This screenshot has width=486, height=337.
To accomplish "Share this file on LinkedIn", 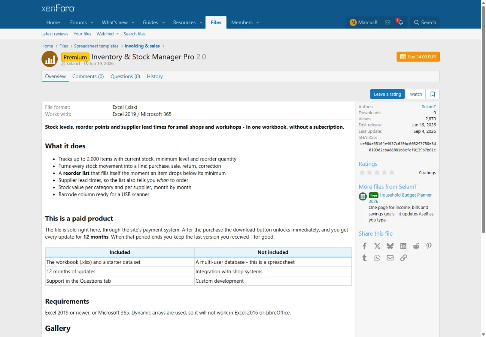I will pyautogui.click(x=403, y=246).
